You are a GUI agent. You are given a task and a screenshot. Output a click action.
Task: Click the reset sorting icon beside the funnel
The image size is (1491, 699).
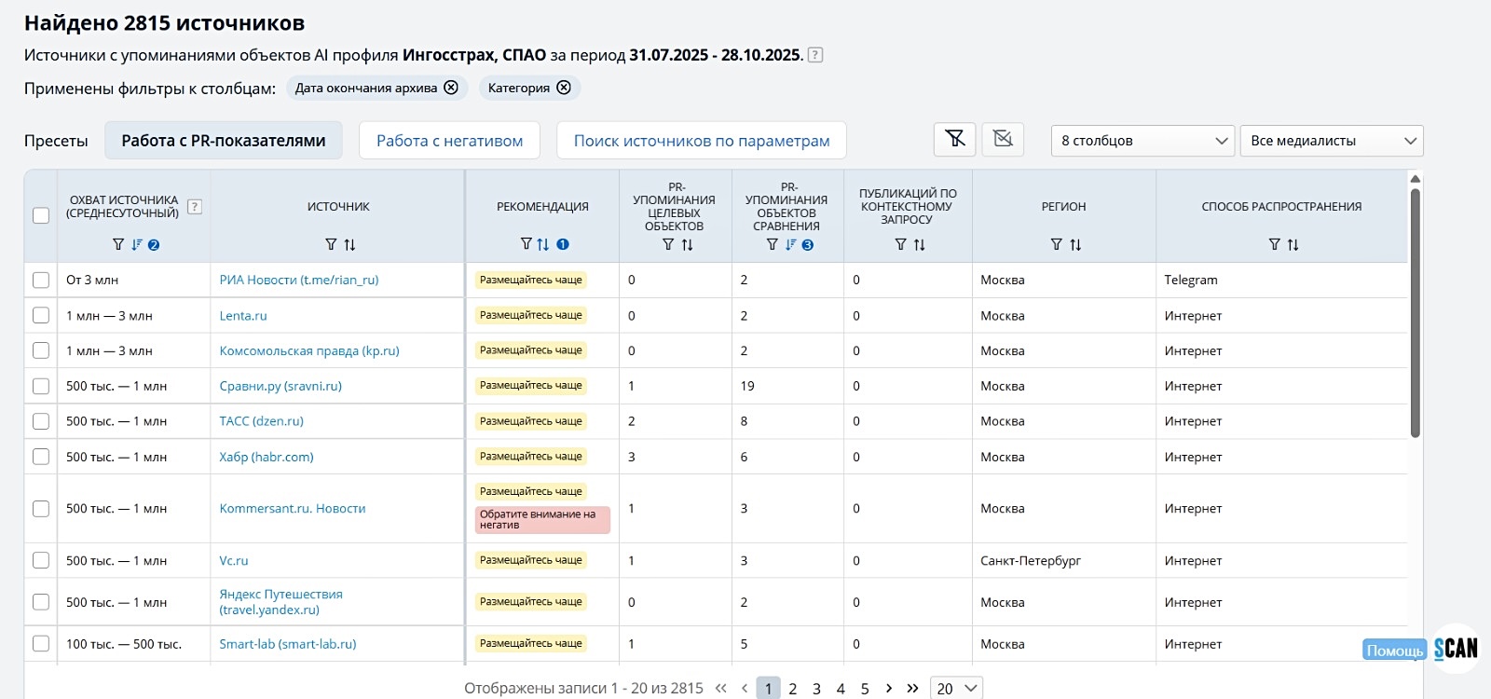pos(1003,140)
